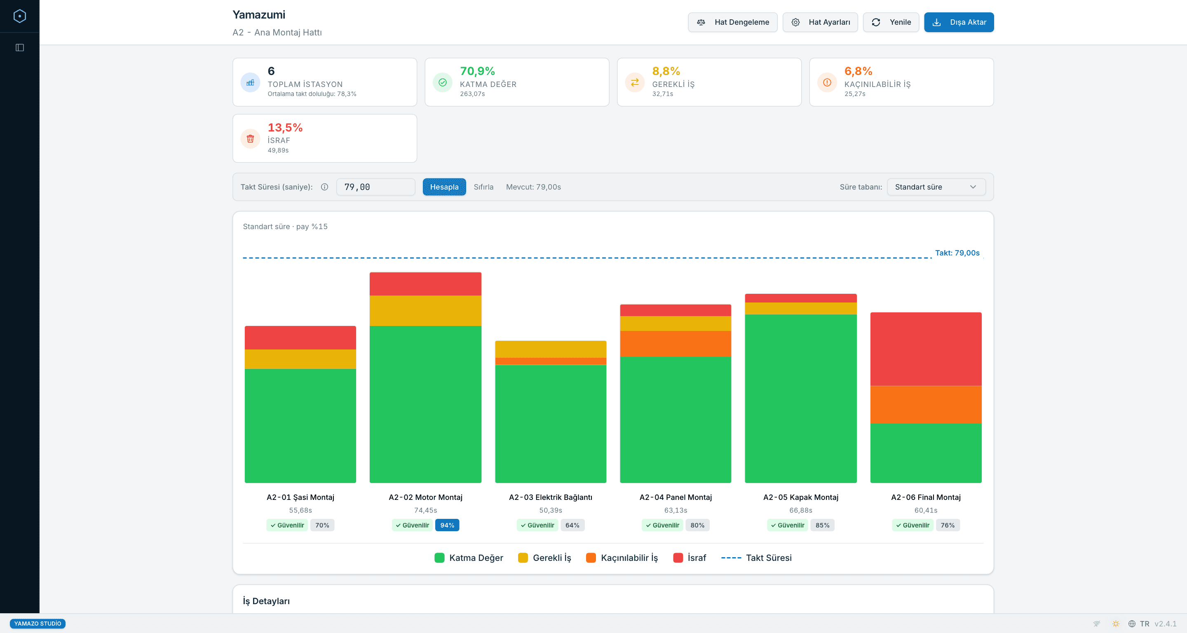Click Katma Değer green legend swatch
The width and height of the screenshot is (1187, 633).
point(439,558)
